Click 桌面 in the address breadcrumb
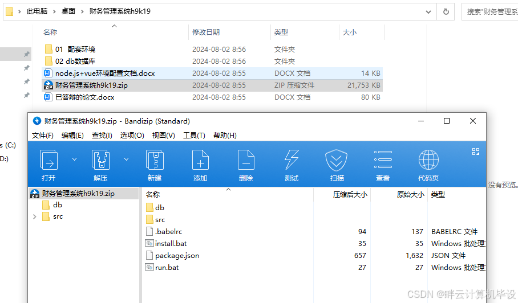518x303 pixels. tap(68, 11)
